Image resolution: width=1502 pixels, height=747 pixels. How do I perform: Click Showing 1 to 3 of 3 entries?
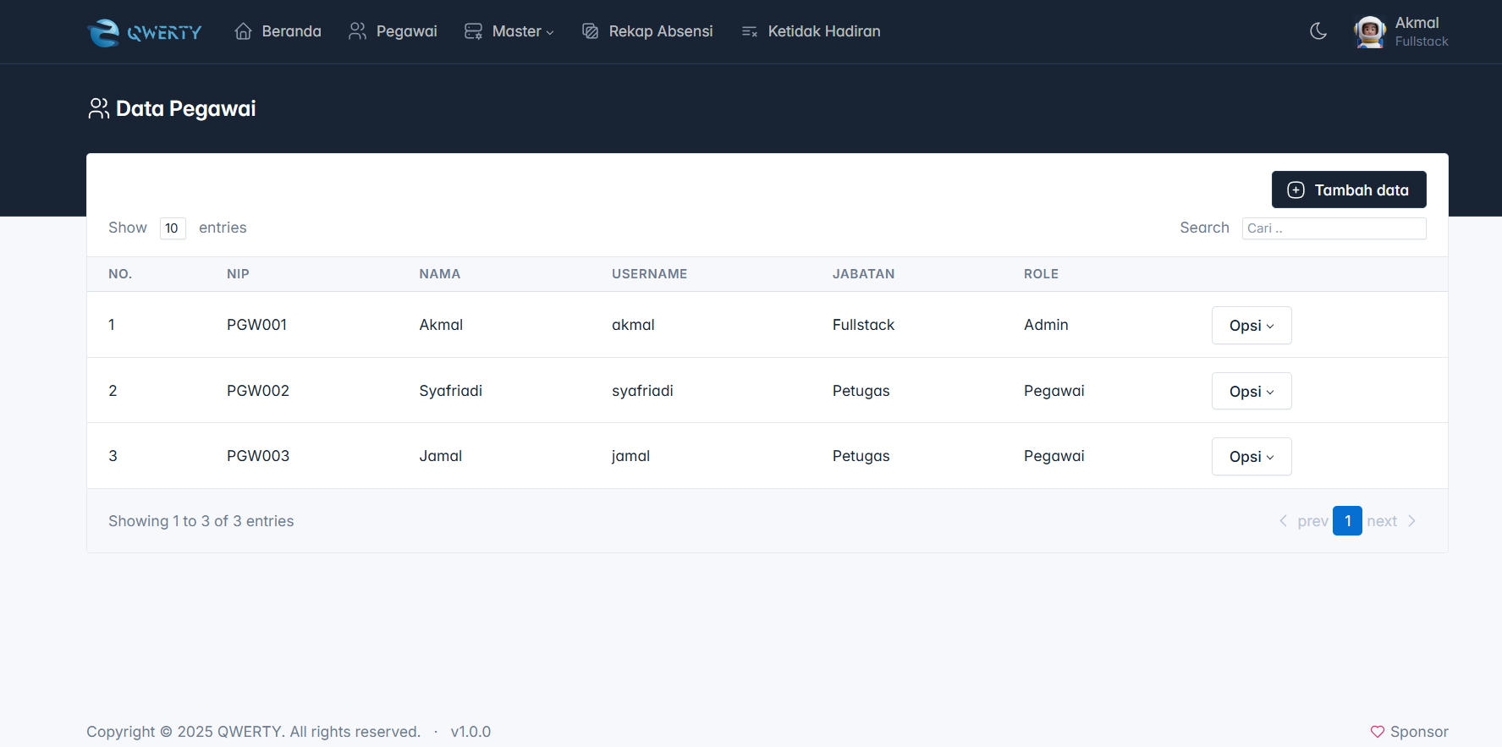201,521
